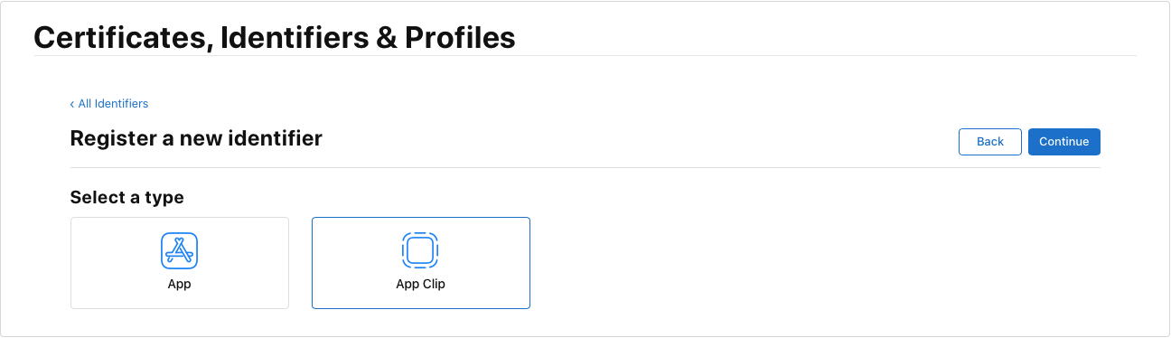
Task: Select the App identifier type card
Action: click(180, 263)
